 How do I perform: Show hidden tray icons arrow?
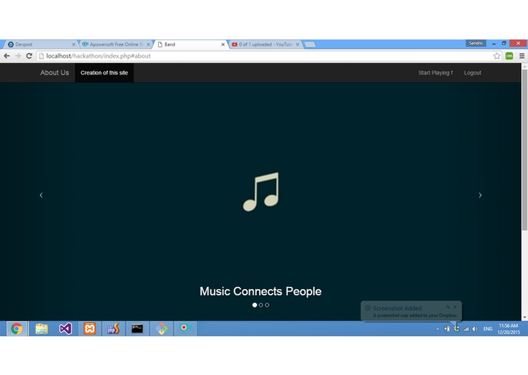tap(438, 329)
